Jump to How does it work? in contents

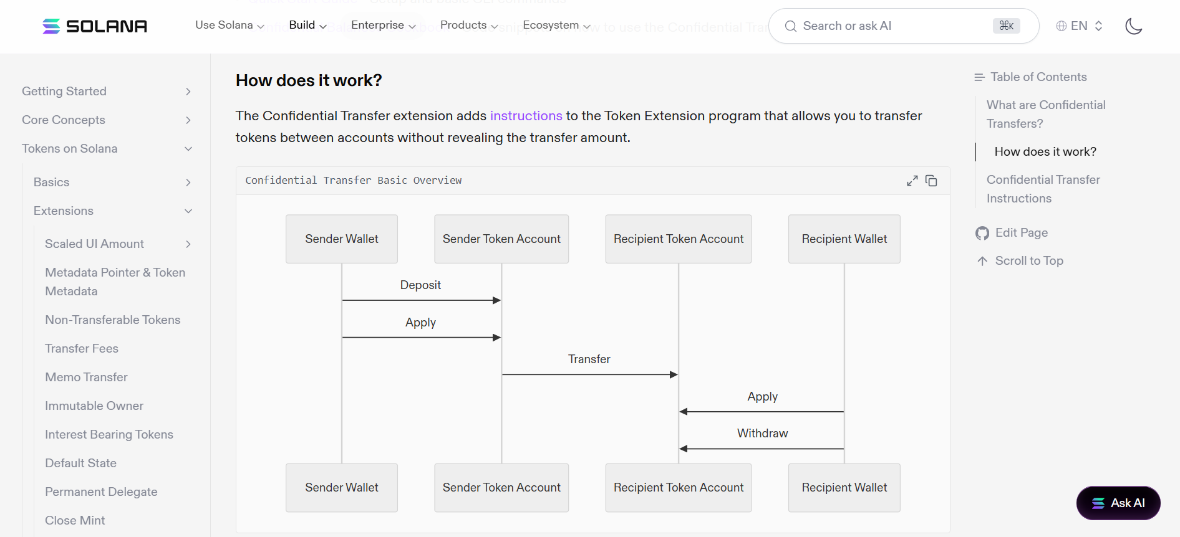[x=1045, y=152]
